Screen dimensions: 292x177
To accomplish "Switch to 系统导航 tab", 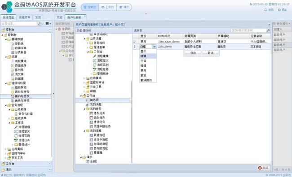I will click(8, 17).
